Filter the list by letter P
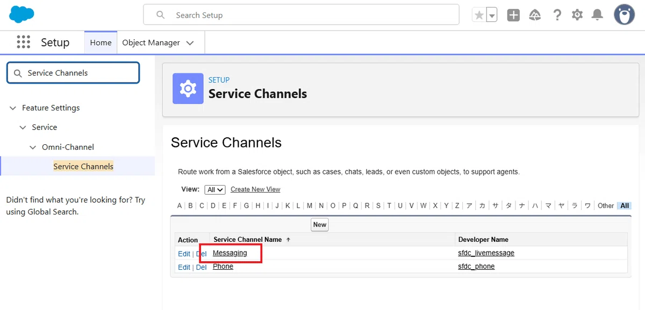 tap(345, 205)
